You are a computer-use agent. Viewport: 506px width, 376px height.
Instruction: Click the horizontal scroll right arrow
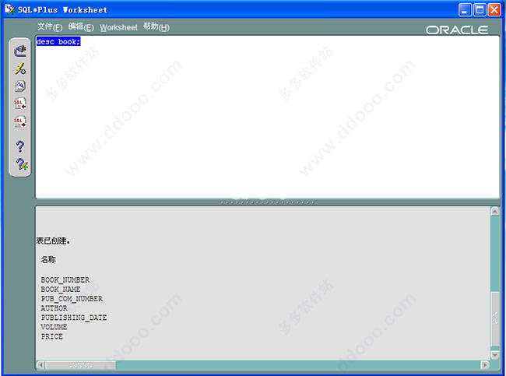485,365
